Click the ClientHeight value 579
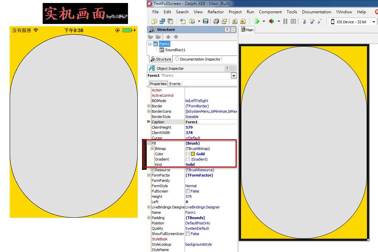 (189, 127)
